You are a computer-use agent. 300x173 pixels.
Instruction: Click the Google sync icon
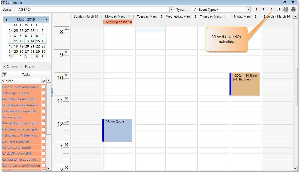pos(285,9)
